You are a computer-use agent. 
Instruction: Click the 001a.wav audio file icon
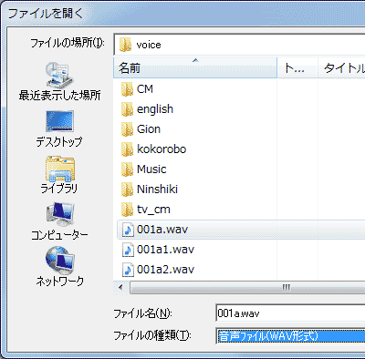(x=128, y=230)
